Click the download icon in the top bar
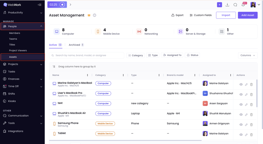263x144 pixels. coord(227,5)
